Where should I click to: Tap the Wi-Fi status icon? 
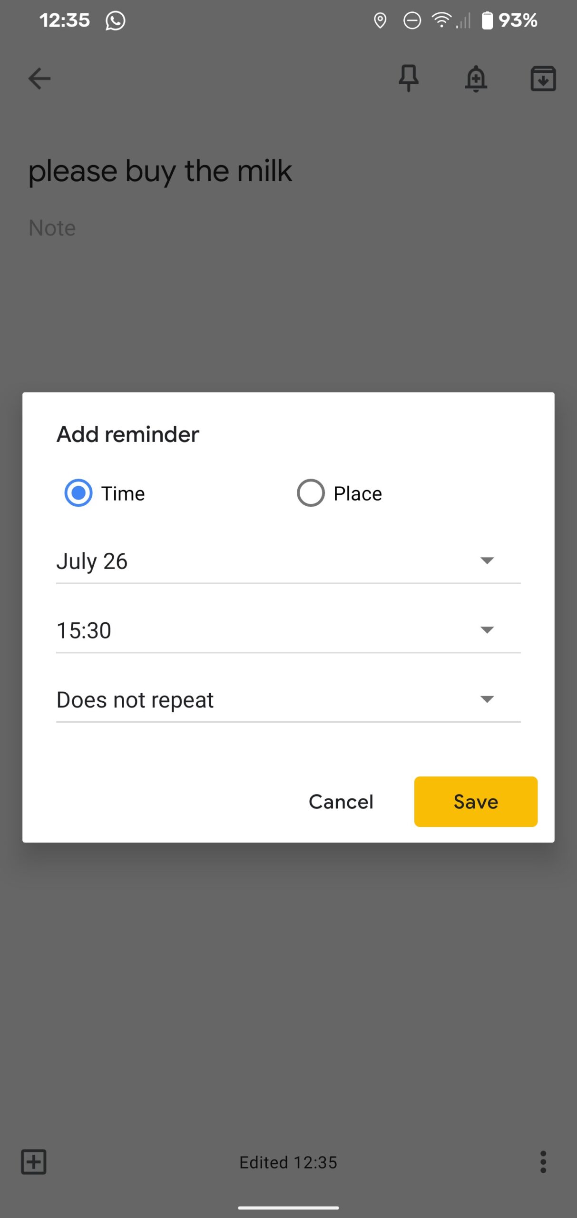(x=441, y=20)
